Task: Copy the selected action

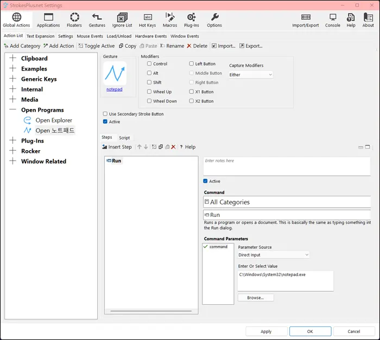Action: [128, 46]
